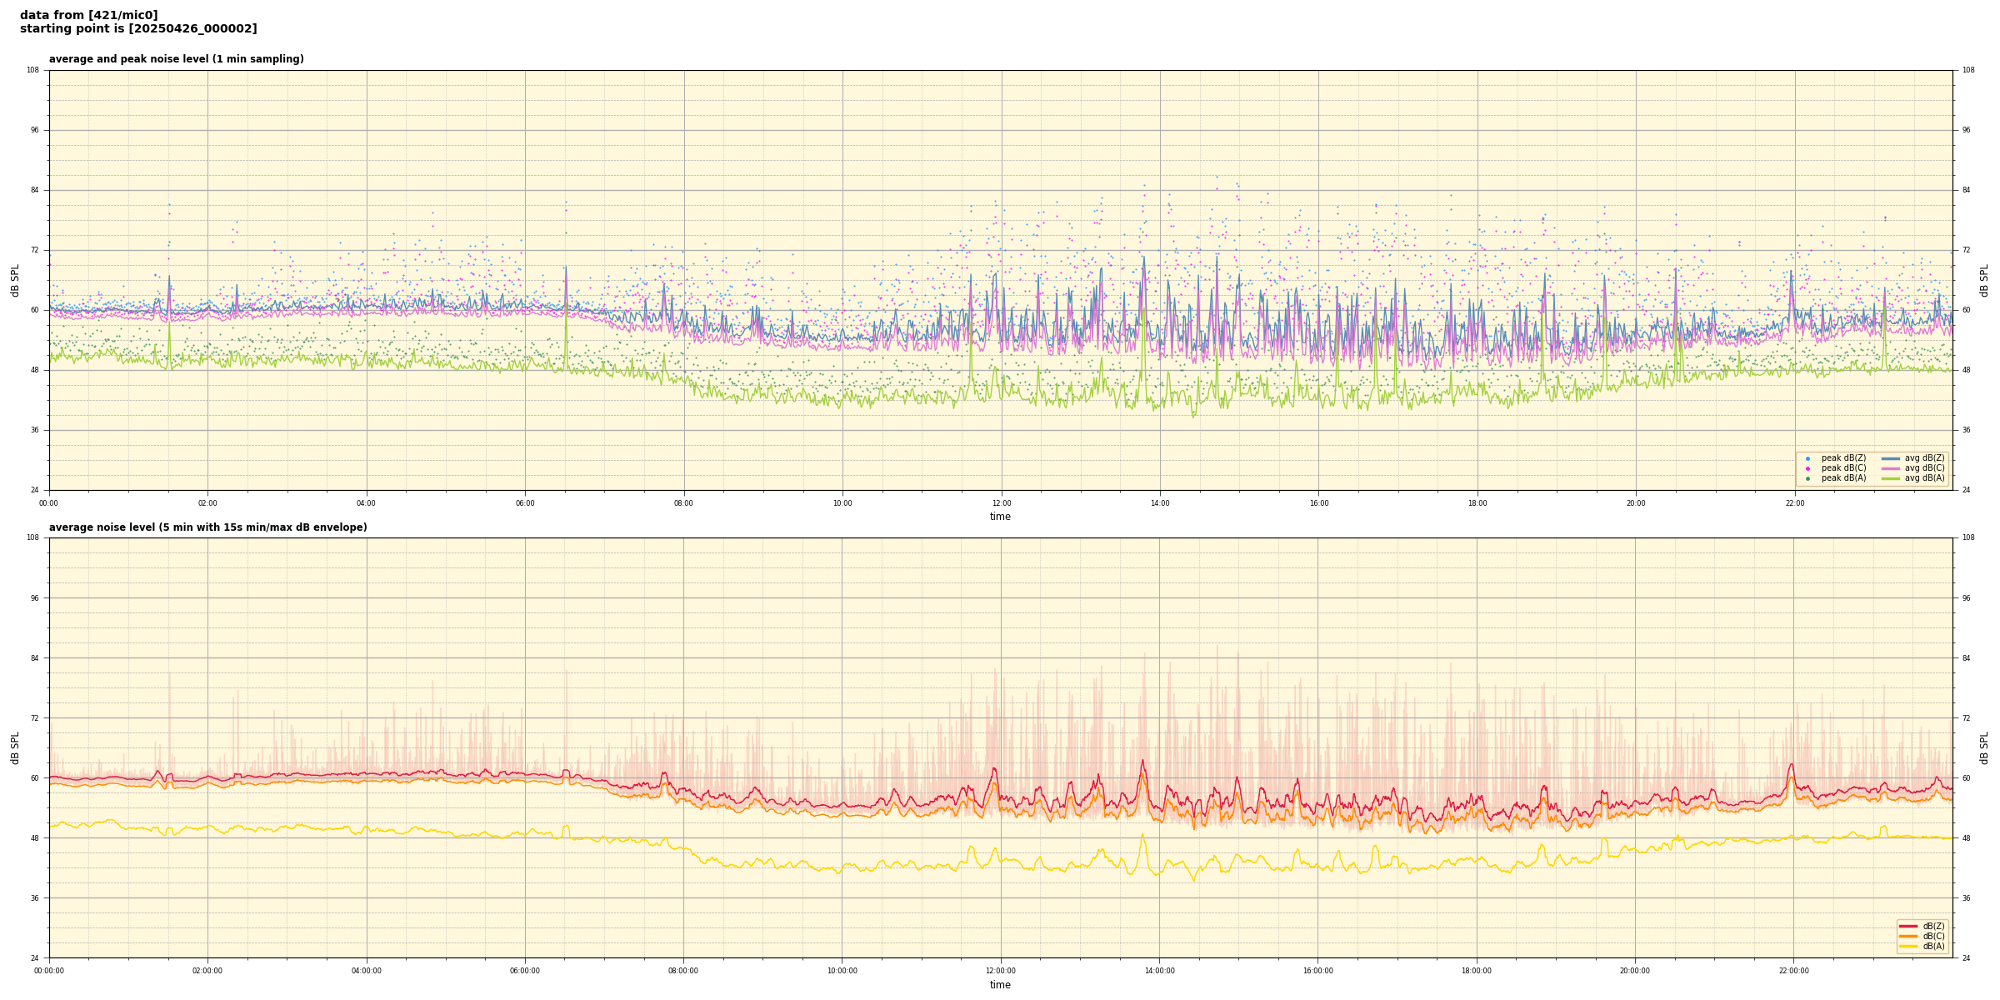Click the avg dB(A) legend line
The image size is (2000, 1000).
click(x=1890, y=478)
